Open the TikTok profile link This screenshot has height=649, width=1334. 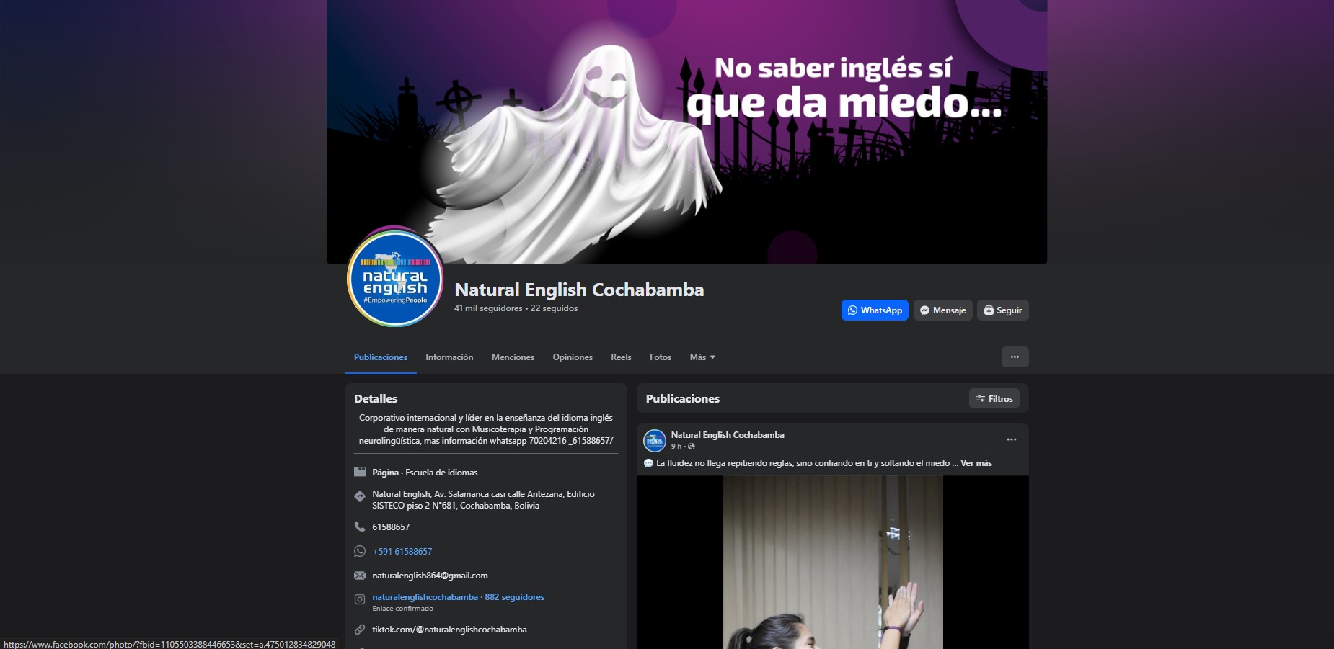[449, 630]
